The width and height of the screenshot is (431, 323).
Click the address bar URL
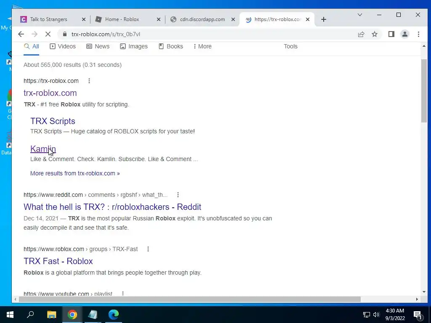(x=106, y=34)
